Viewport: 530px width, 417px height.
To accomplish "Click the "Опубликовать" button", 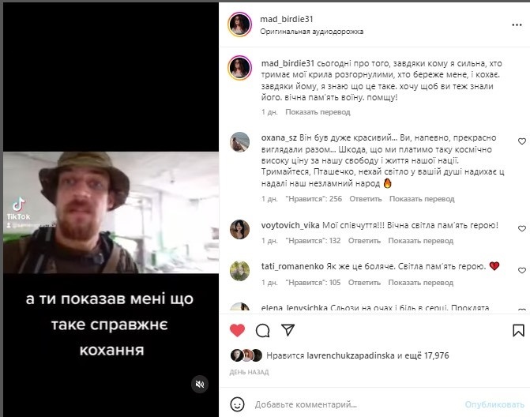I will (494, 404).
